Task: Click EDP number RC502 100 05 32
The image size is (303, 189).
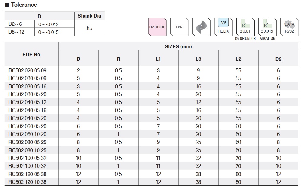Action: 28,158
